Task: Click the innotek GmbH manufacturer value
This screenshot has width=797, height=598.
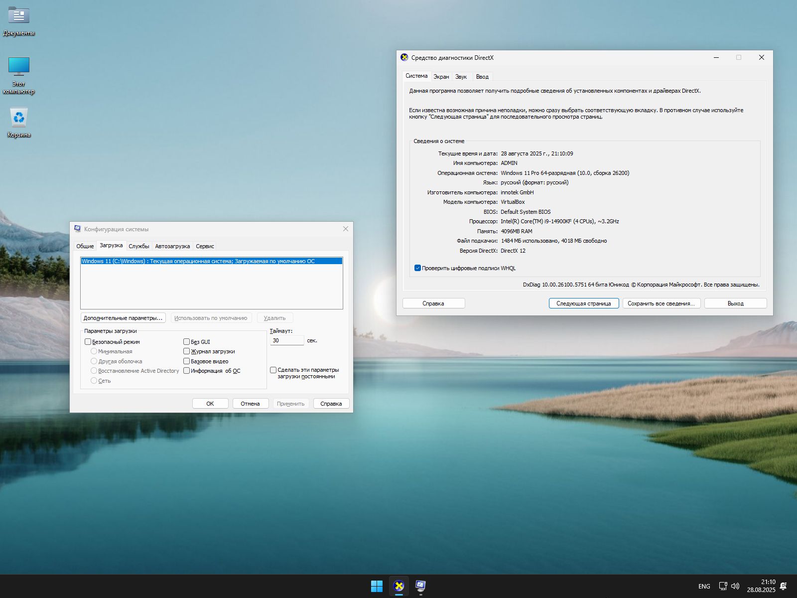Action: pos(517,192)
